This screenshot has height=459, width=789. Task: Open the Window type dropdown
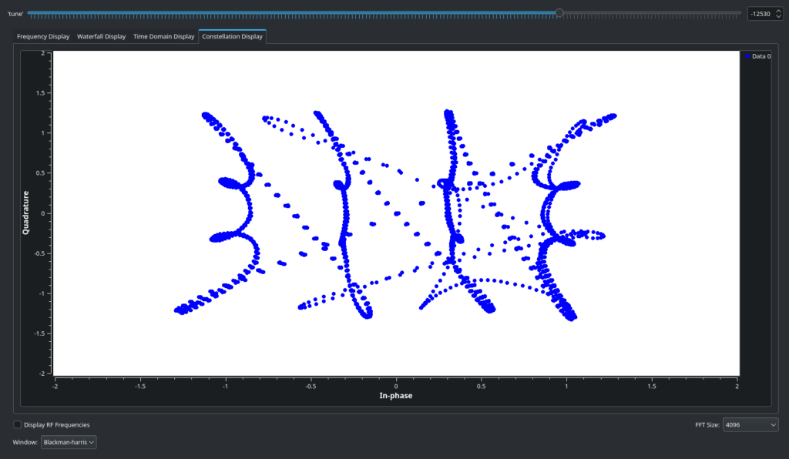tap(68, 442)
